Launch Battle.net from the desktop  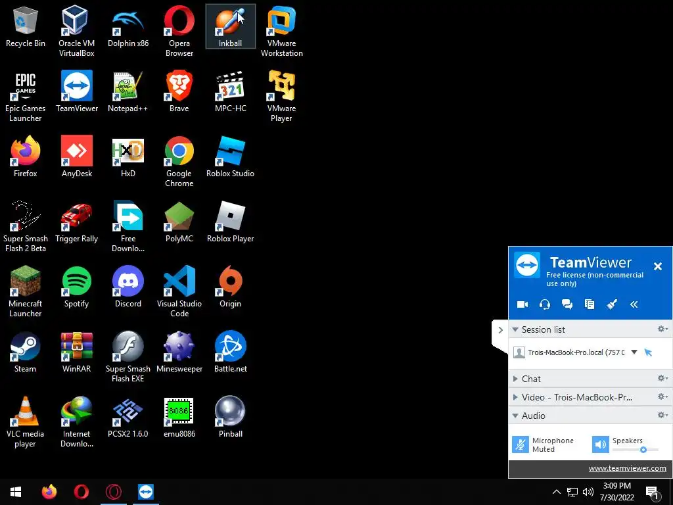coord(231,352)
